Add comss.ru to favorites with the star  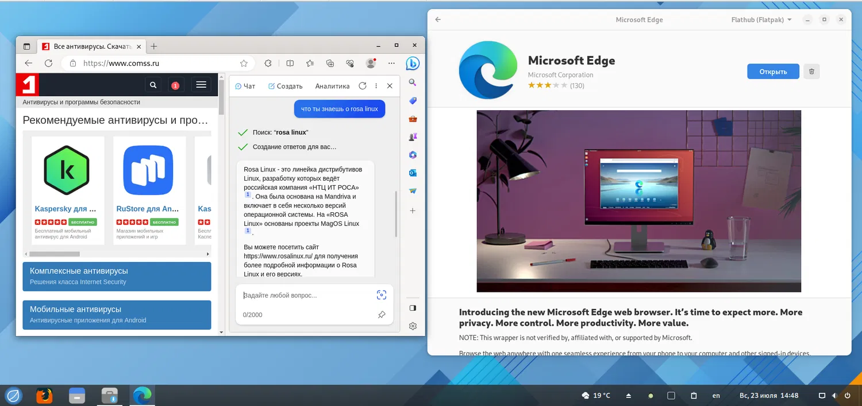[244, 63]
